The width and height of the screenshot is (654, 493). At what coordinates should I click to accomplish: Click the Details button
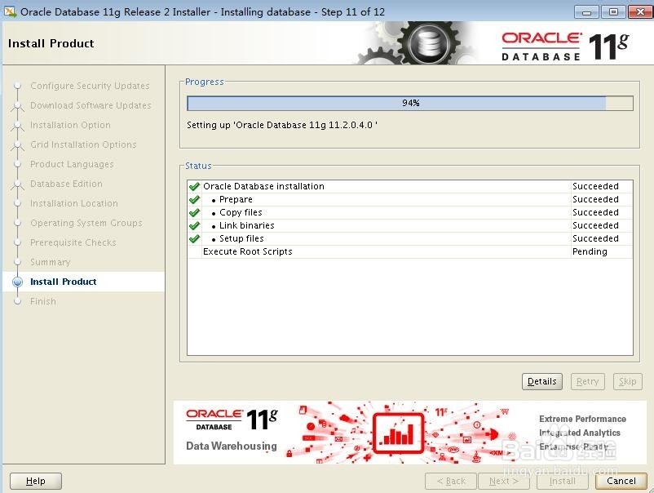[541, 381]
